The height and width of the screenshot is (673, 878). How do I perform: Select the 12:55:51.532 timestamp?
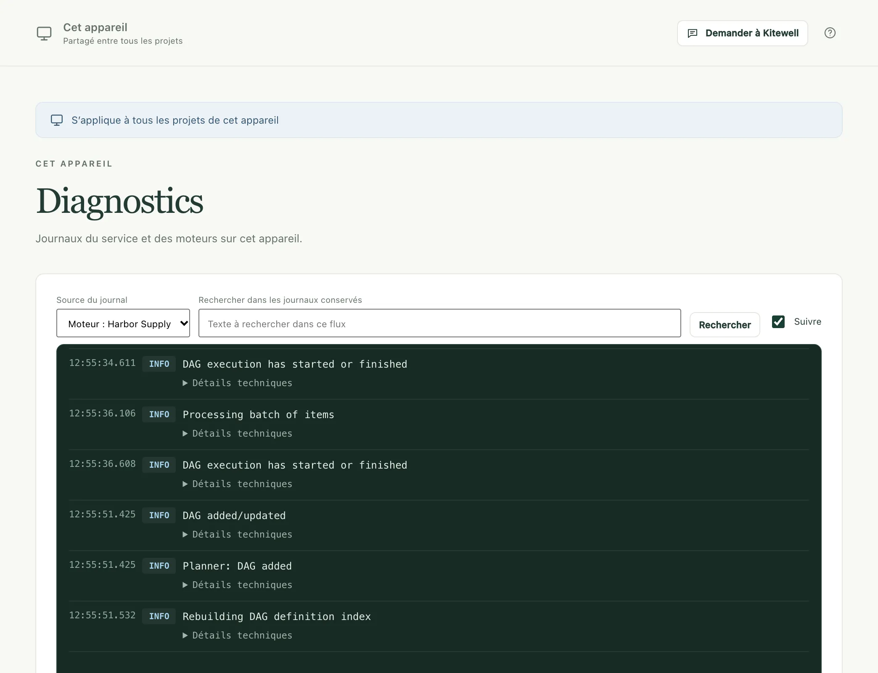click(102, 615)
